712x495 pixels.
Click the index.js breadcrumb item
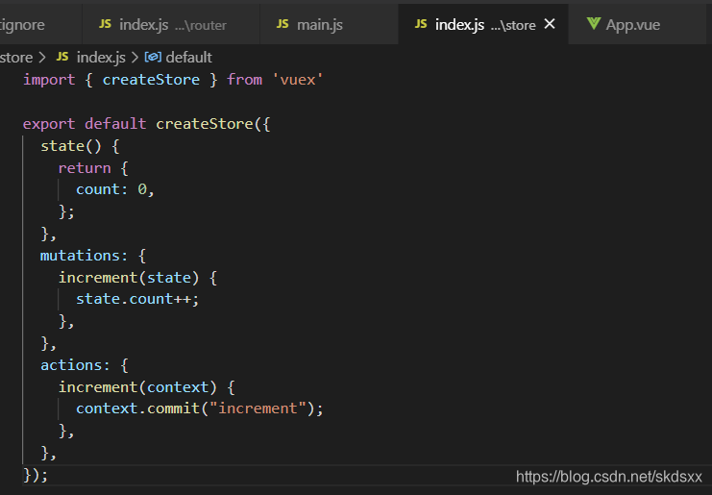(x=101, y=58)
